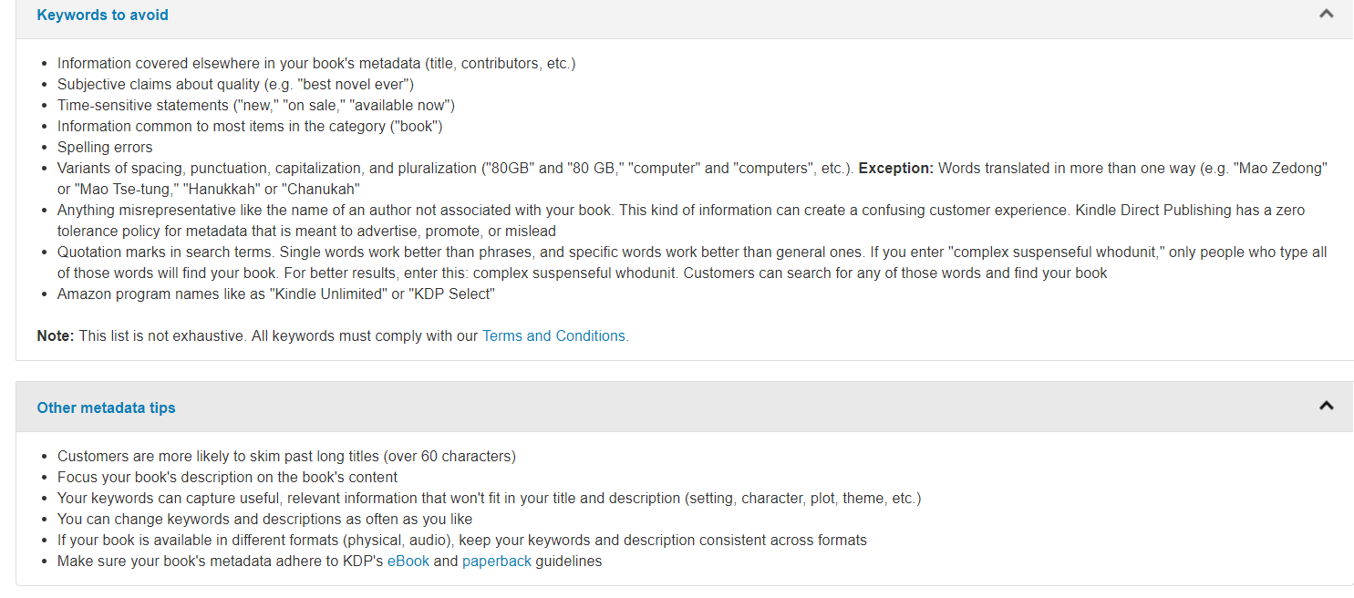Image resolution: width=1354 pixels, height=598 pixels.
Task: Click the "Information common to most items" bullet
Action: tap(249, 127)
